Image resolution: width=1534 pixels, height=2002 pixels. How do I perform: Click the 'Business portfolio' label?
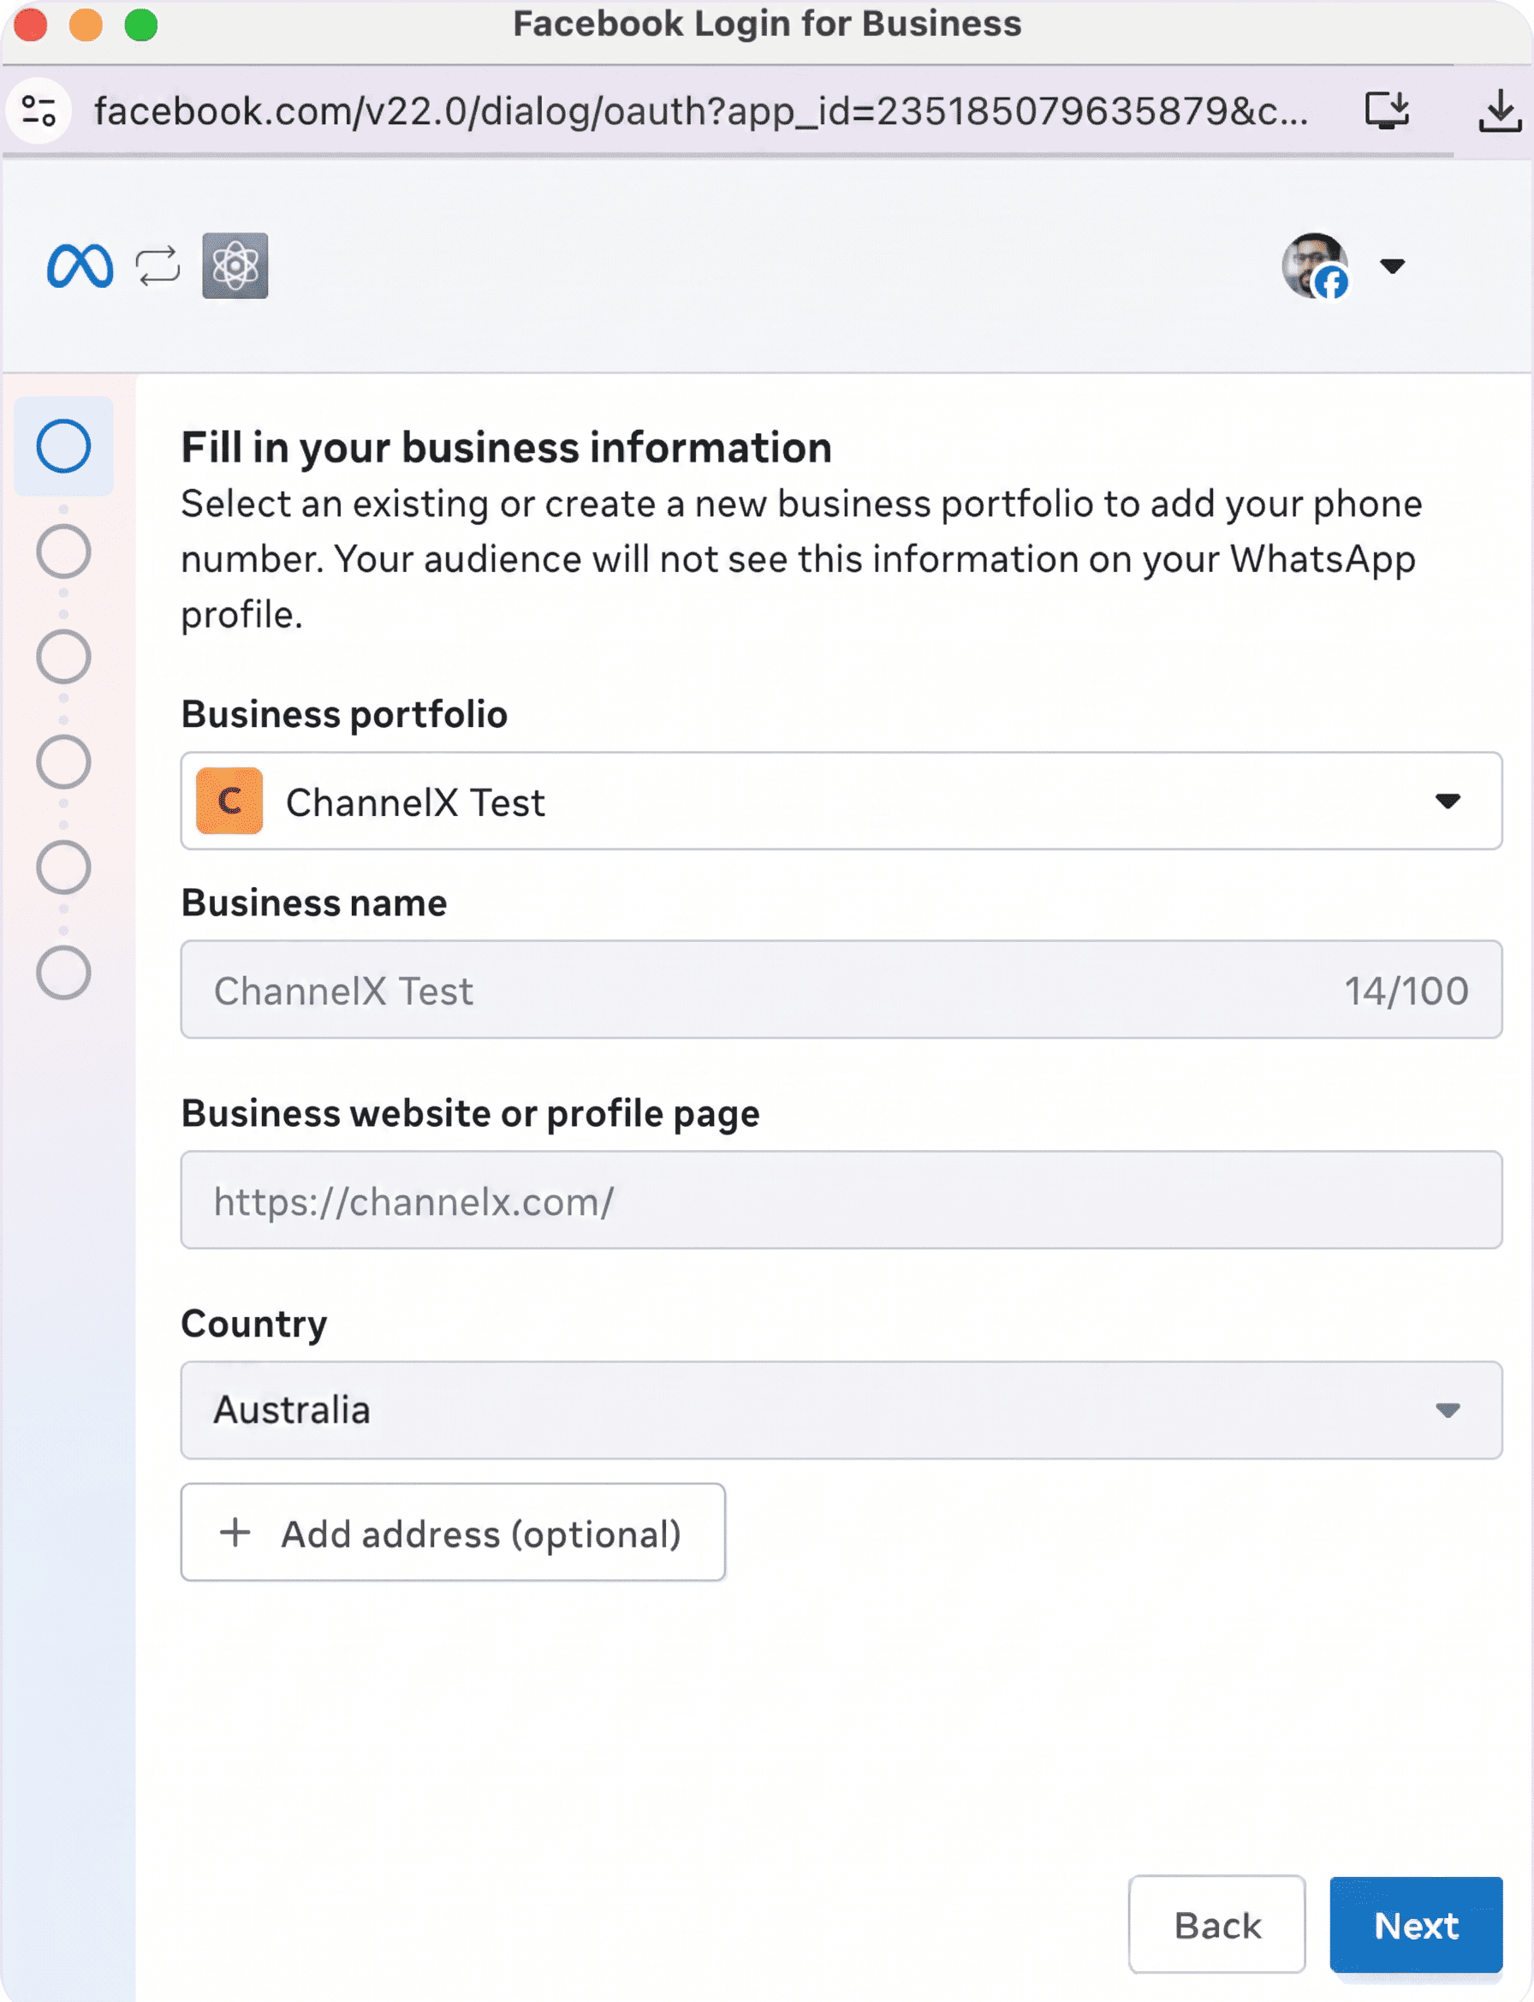point(344,714)
